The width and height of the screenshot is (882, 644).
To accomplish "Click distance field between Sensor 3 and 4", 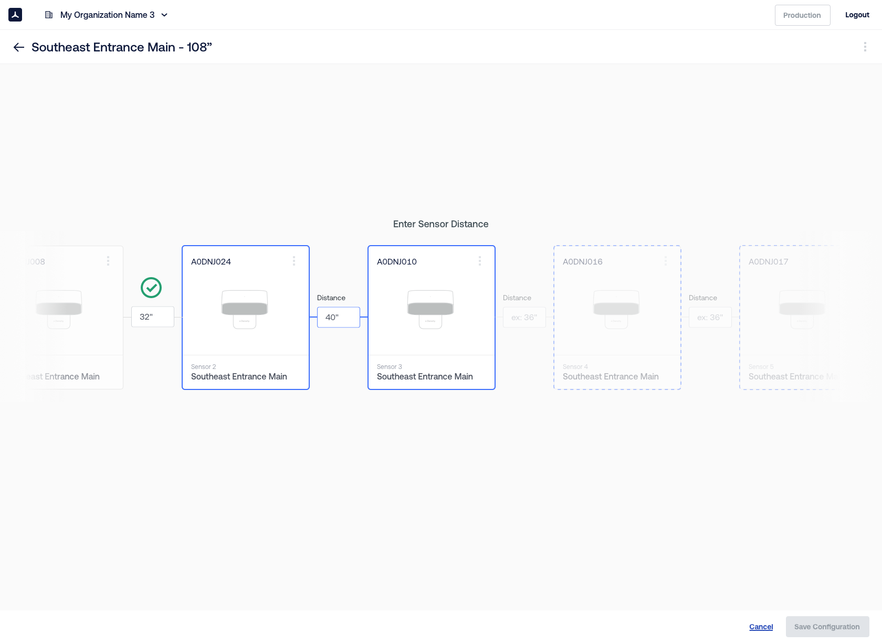I will (x=524, y=318).
